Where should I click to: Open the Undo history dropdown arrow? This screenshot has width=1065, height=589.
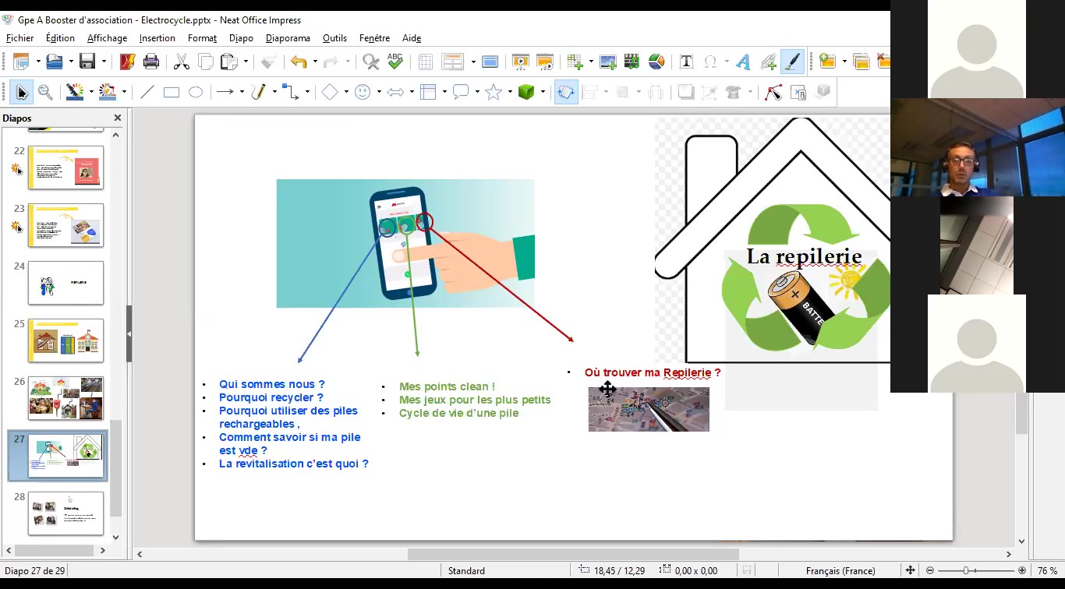pyautogui.click(x=313, y=62)
